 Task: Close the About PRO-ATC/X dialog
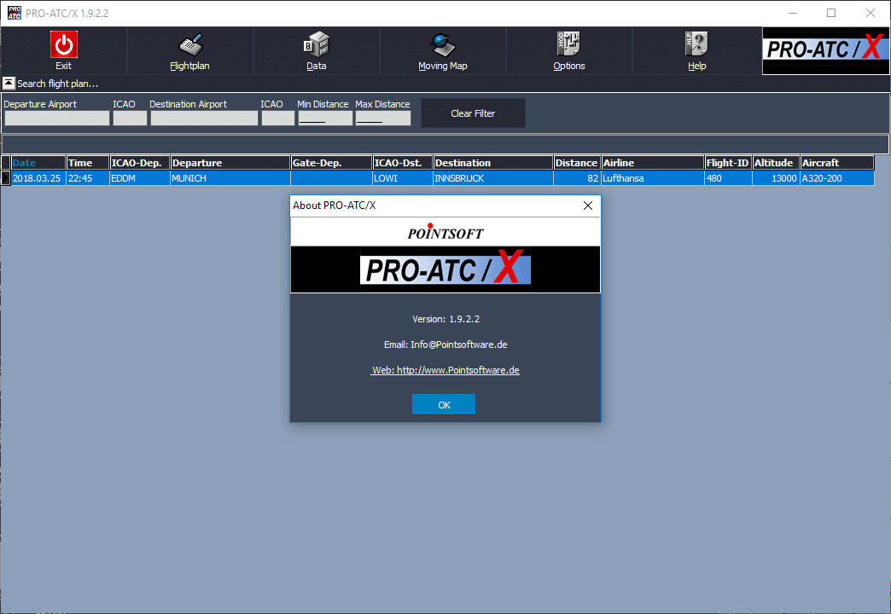coord(587,206)
